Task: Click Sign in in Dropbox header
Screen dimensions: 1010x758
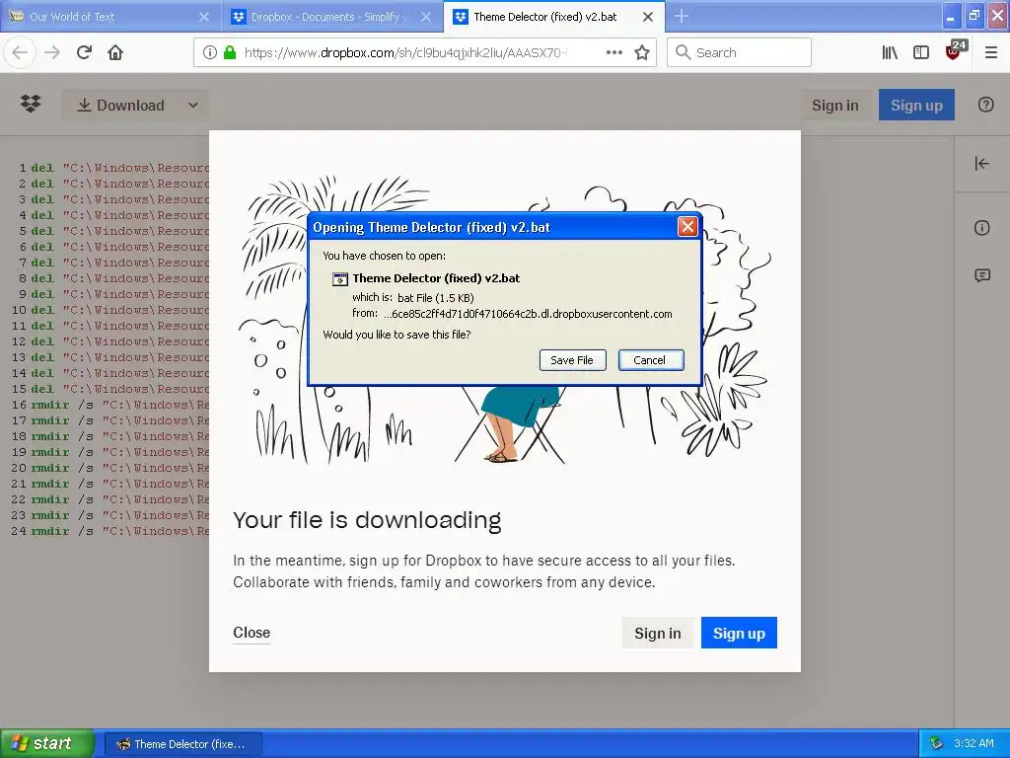Action: click(x=834, y=105)
